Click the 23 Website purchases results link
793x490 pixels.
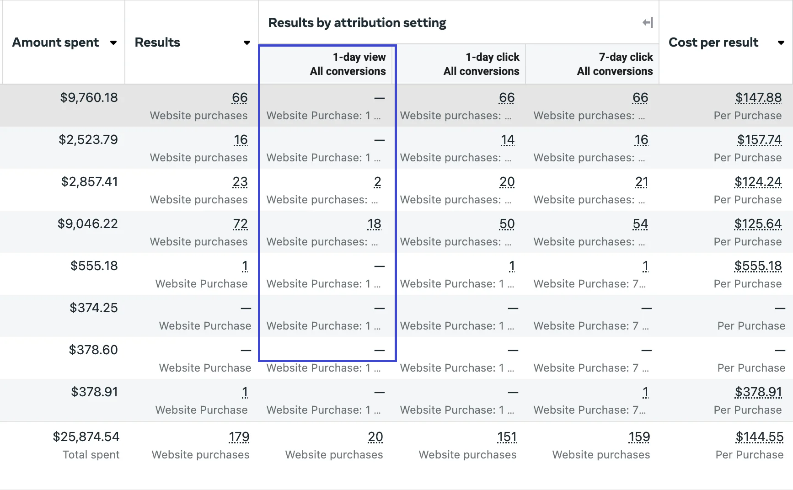[x=240, y=181]
